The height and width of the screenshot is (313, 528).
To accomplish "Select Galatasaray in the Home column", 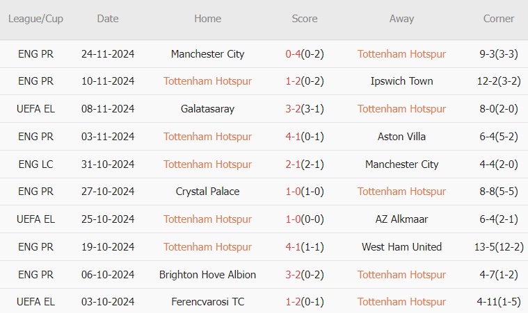I will pos(207,109).
